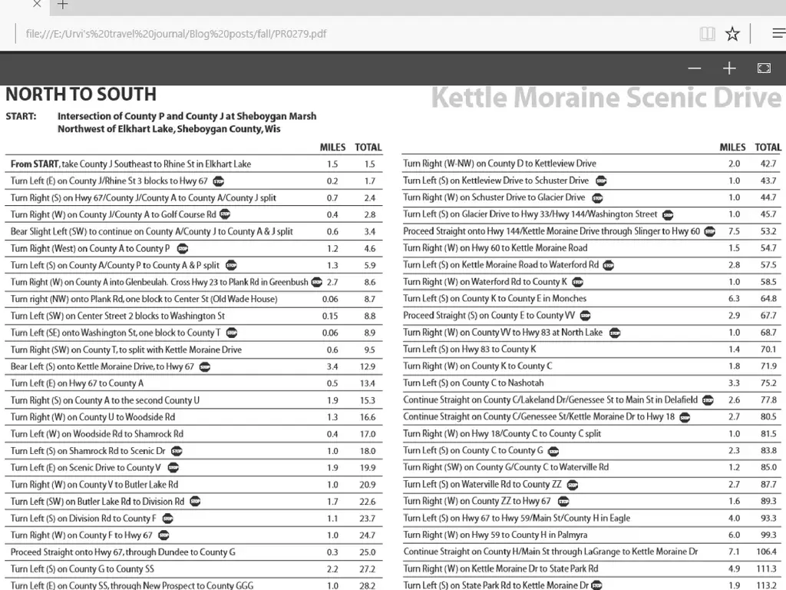Click stop sign on Butler Lake Rd to Division Rd
This screenshot has width=786, height=590.
coord(195,501)
